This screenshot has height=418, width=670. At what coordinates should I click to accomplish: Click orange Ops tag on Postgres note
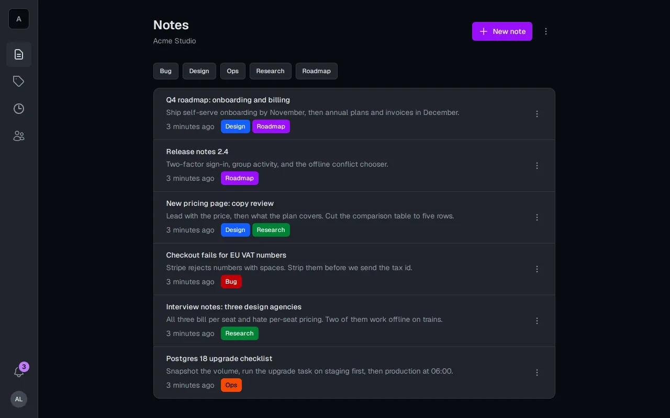click(x=231, y=385)
